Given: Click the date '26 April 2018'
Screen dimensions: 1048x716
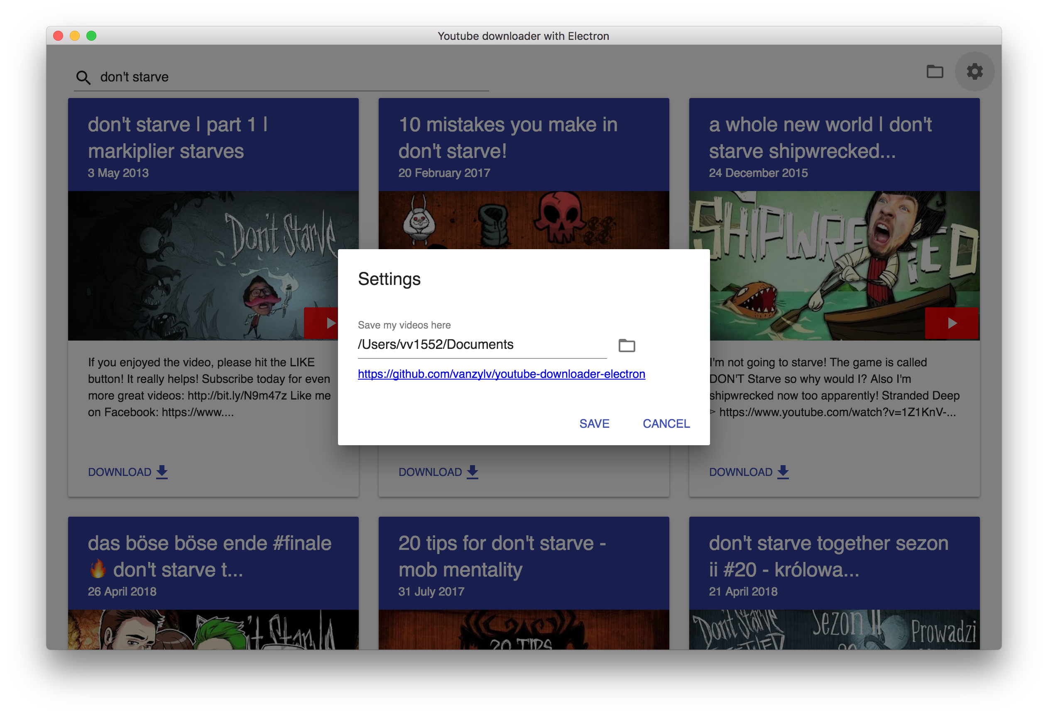Looking at the screenshot, I should click(x=122, y=591).
